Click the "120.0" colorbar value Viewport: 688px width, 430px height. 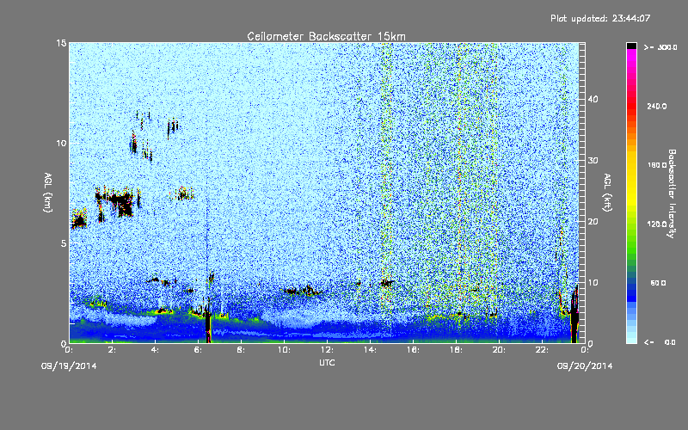click(x=657, y=224)
